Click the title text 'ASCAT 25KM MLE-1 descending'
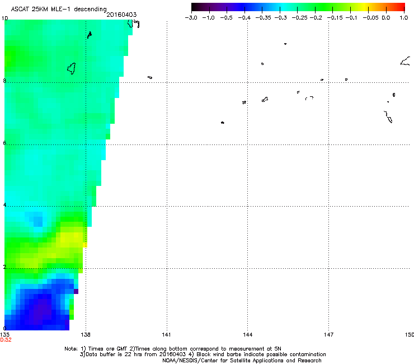The image size is (414, 364). click(59, 10)
